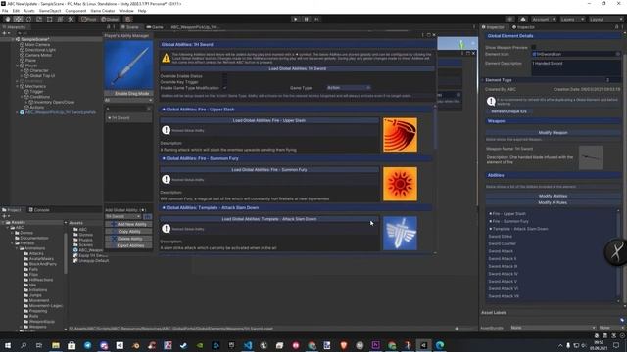Viewport: 627px width, 352px height.
Task: Click Copy Ability button
Action: click(x=128, y=232)
